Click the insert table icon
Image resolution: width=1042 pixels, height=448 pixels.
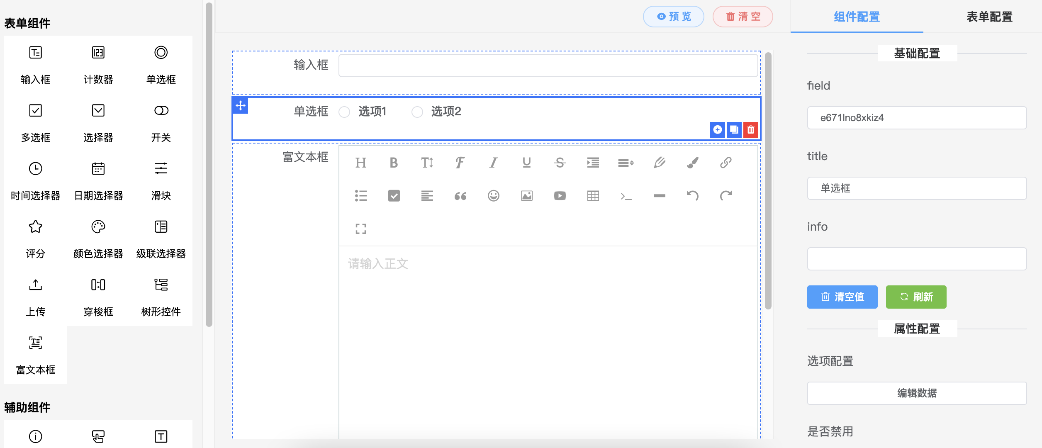[593, 196]
